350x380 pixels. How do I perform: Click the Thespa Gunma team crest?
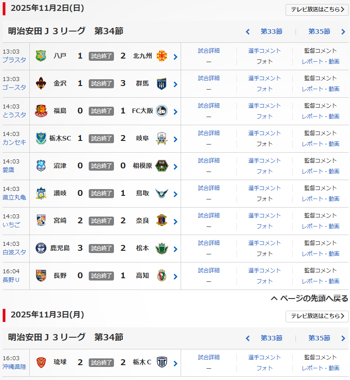click(x=162, y=84)
